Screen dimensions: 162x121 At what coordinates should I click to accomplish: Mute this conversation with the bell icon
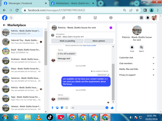pyautogui.click(x=132, y=47)
